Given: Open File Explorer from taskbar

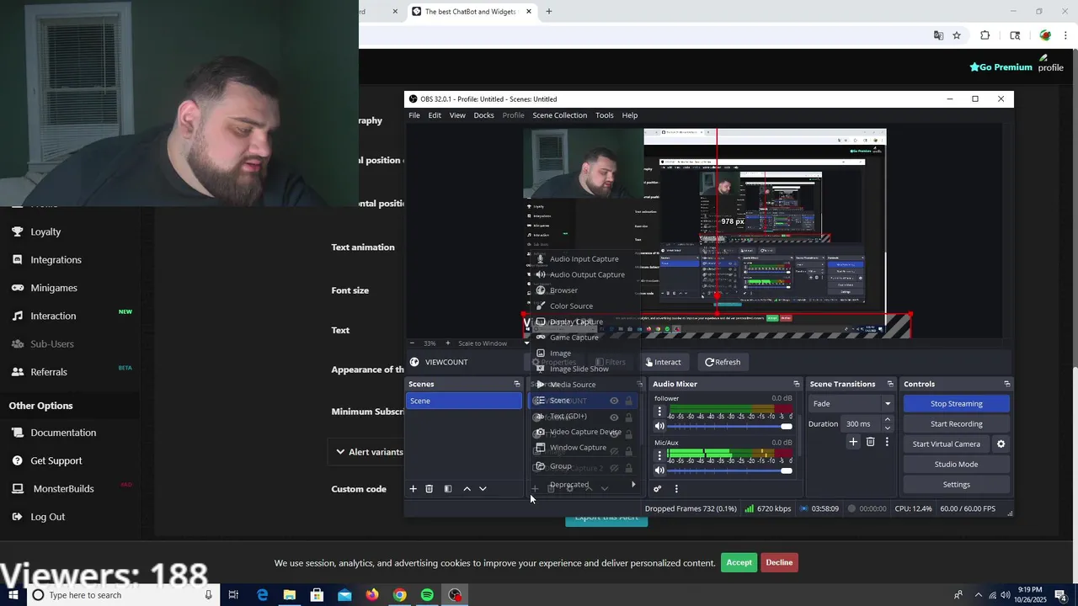Looking at the screenshot, I should [x=289, y=595].
